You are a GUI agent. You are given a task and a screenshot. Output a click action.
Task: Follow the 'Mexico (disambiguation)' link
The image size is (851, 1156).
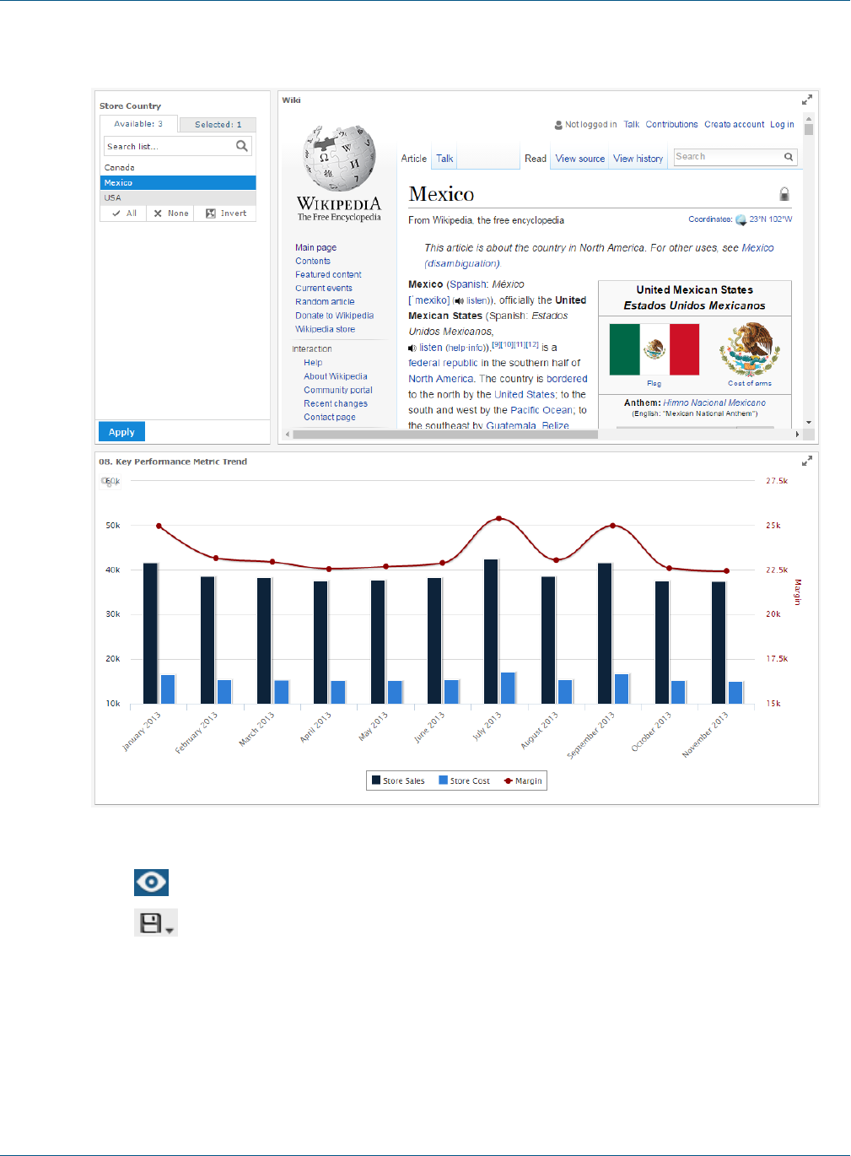(599, 256)
